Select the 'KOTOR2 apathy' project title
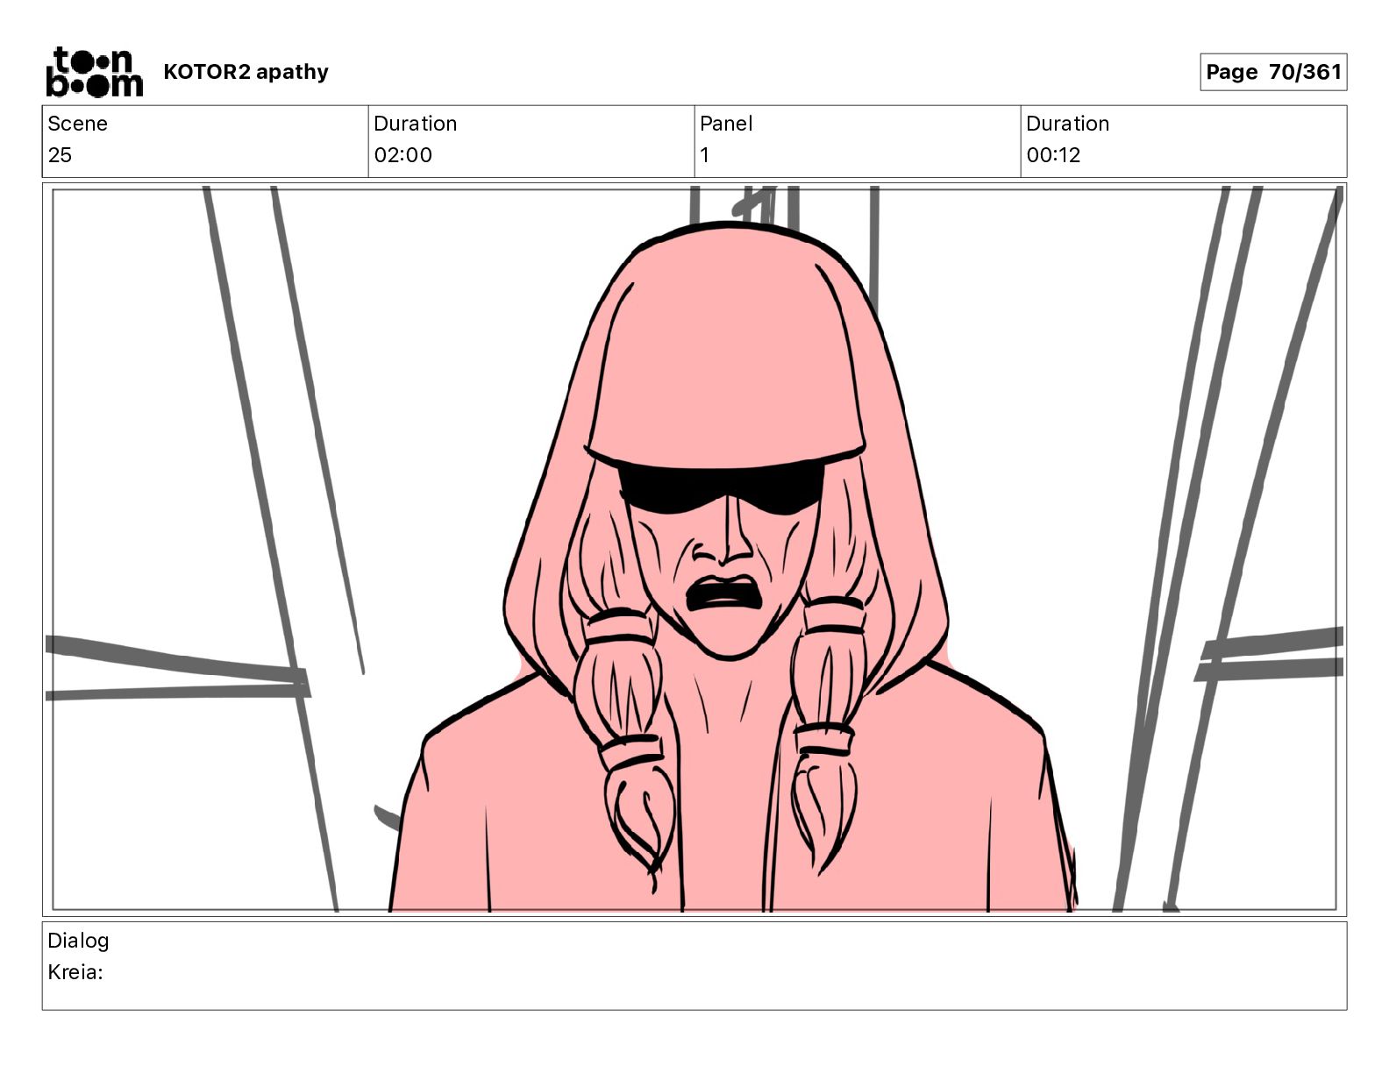This screenshot has height=1073, width=1389. 246,72
